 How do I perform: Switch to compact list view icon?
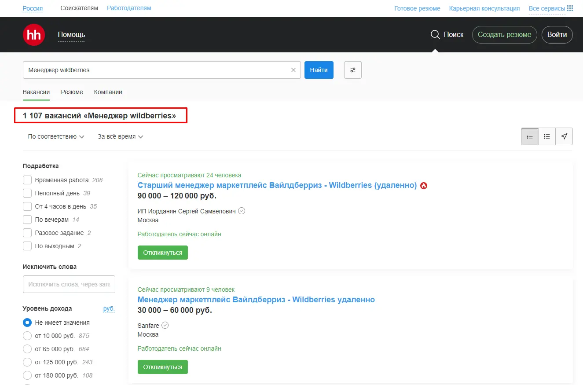click(x=547, y=137)
